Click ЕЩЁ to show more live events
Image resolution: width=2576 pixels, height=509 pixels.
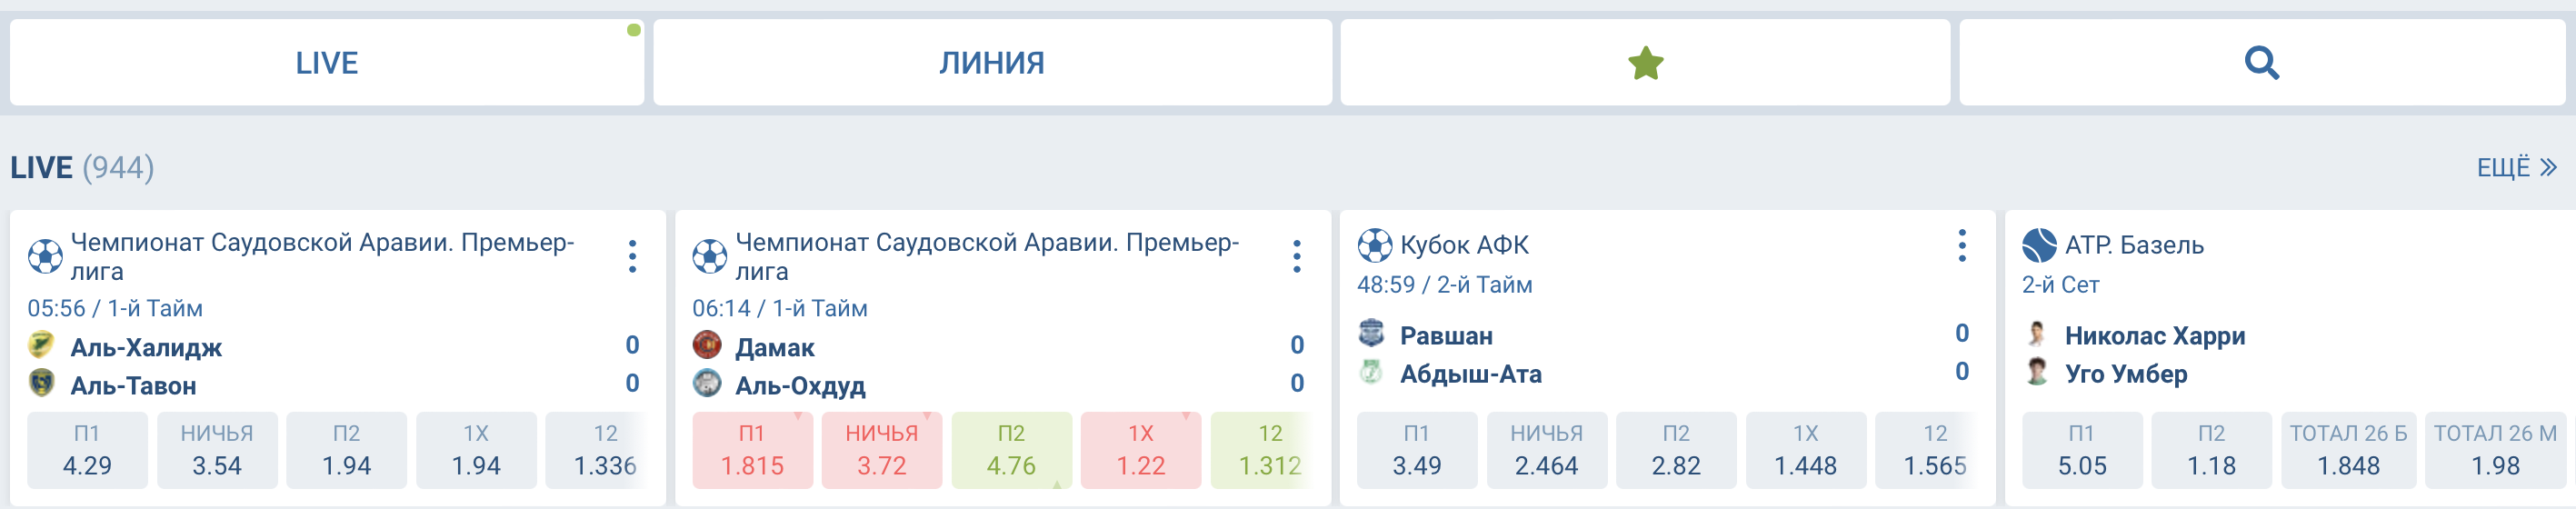pyautogui.click(x=2516, y=167)
